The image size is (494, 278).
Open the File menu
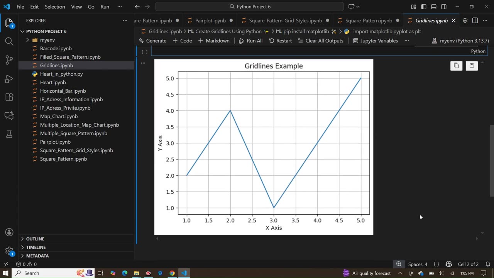coord(20,7)
